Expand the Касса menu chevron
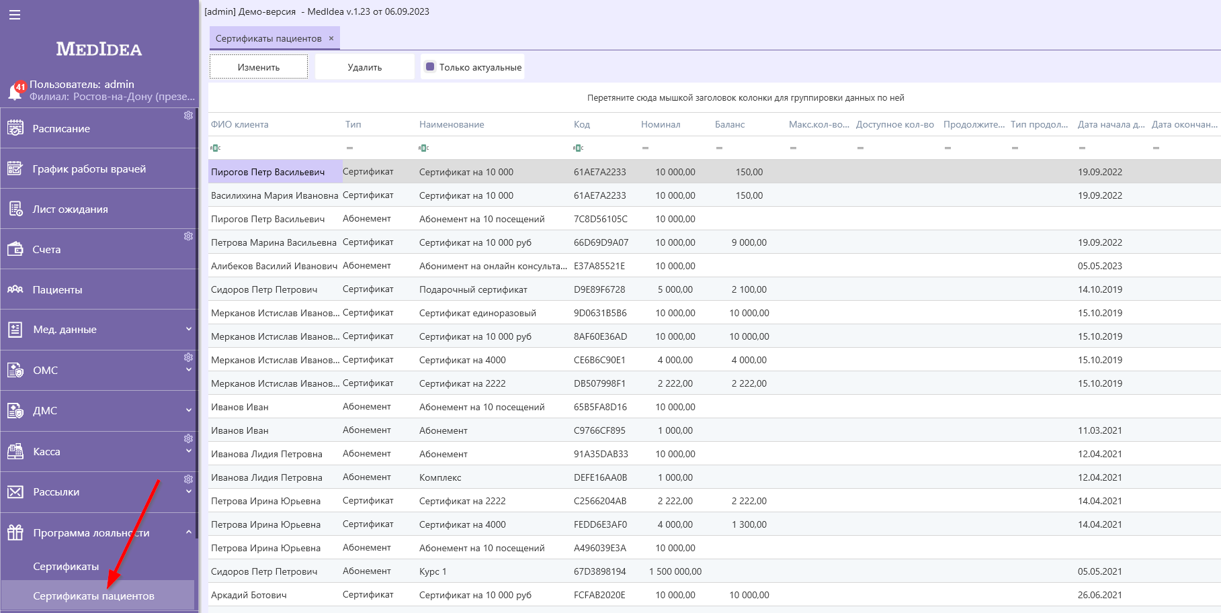The width and height of the screenshot is (1221, 613). click(189, 451)
